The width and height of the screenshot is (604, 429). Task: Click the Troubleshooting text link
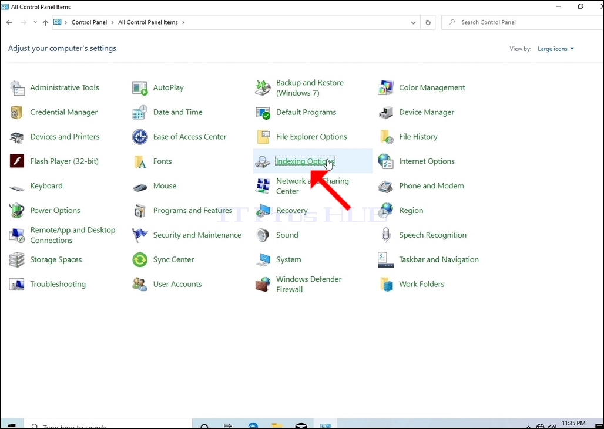(58, 284)
